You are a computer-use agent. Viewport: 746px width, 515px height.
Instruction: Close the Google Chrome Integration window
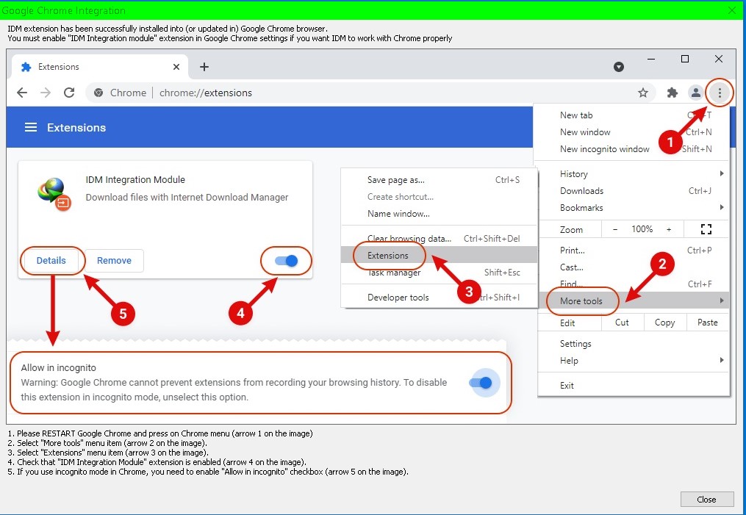pyautogui.click(x=732, y=10)
